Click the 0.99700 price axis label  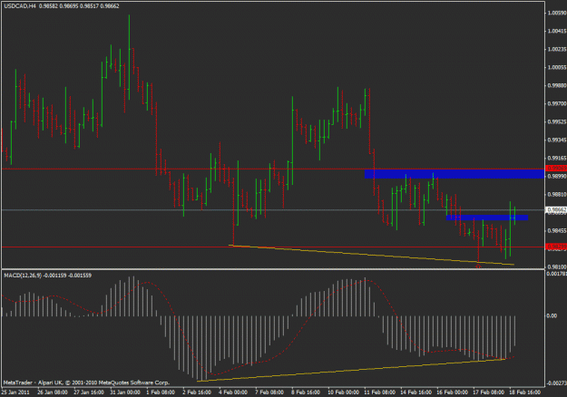[x=556, y=103]
